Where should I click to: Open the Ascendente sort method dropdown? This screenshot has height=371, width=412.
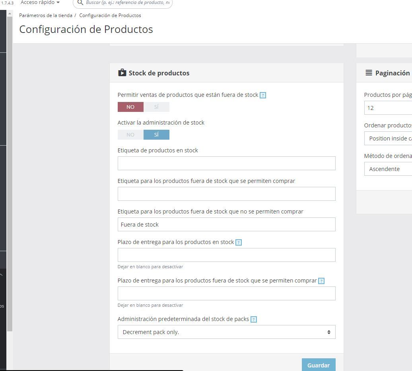point(388,169)
